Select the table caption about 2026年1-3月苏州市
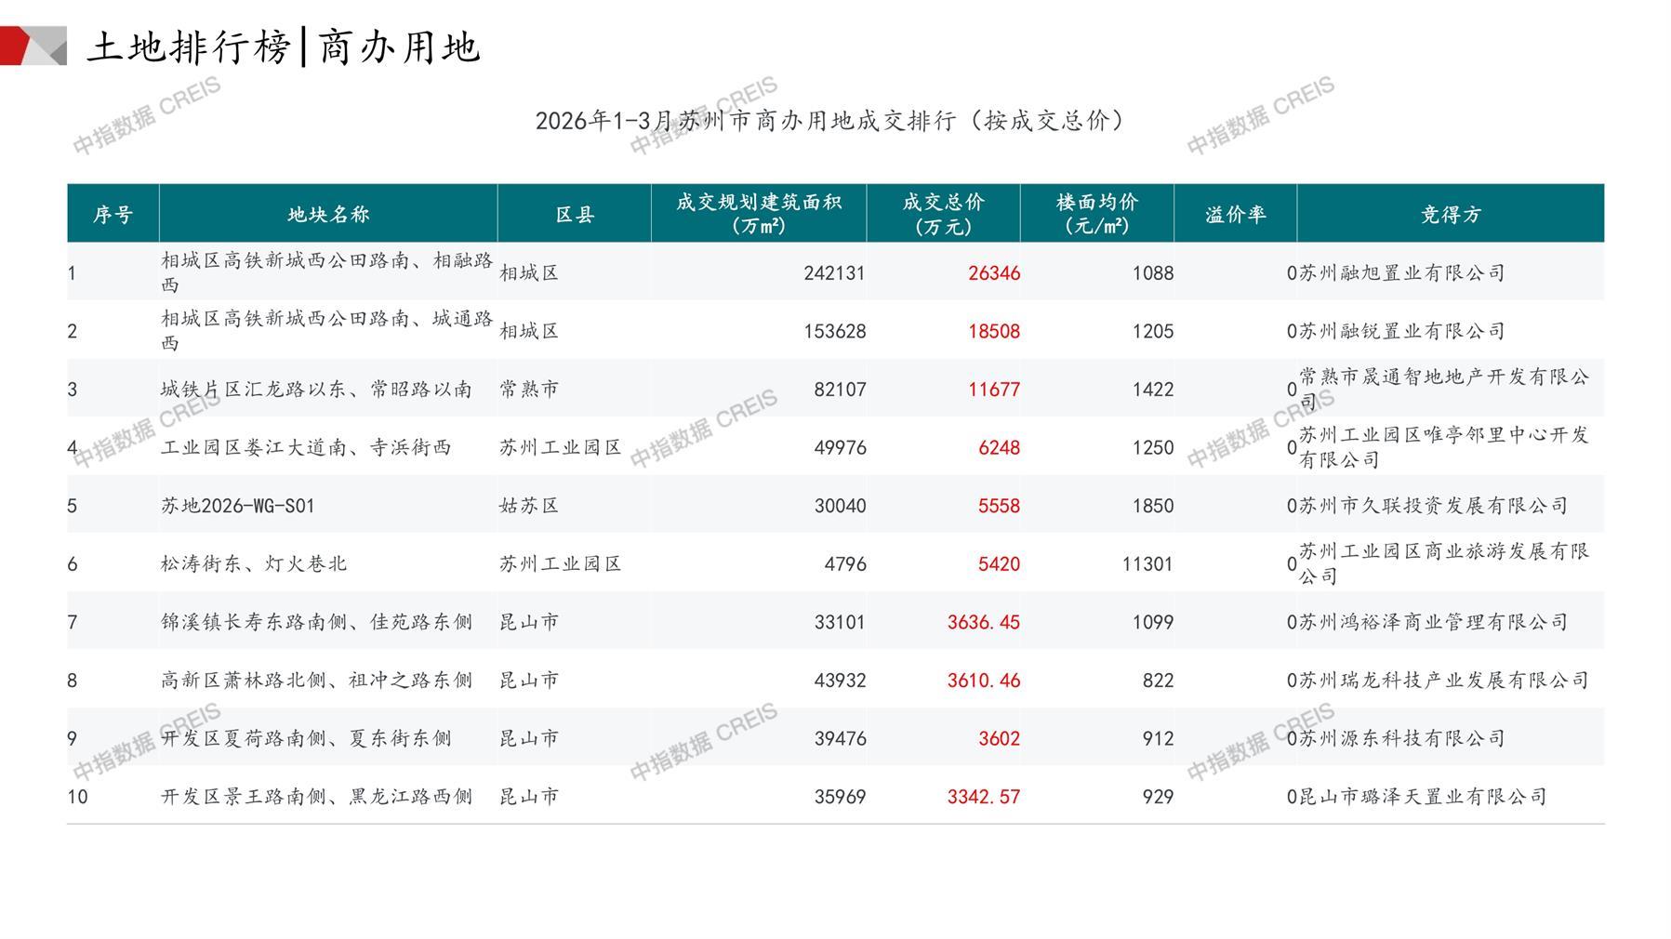The width and height of the screenshot is (1671, 939). (x=830, y=121)
